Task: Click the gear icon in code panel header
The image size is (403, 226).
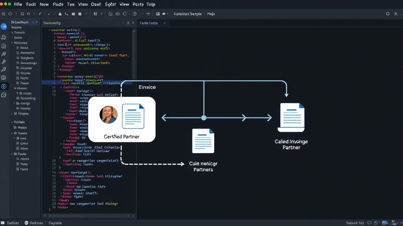Action: (128, 23)
